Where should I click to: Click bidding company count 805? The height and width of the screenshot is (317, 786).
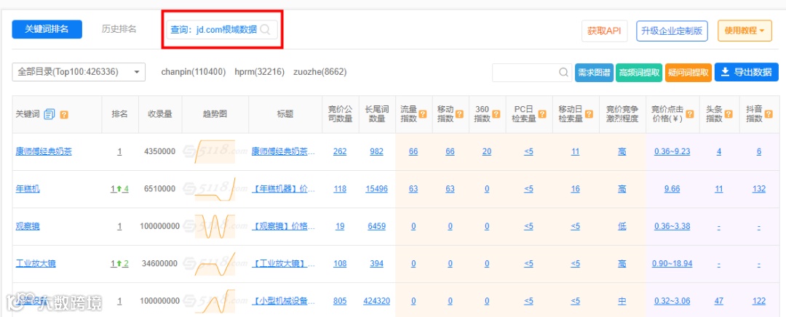(340, 301)
